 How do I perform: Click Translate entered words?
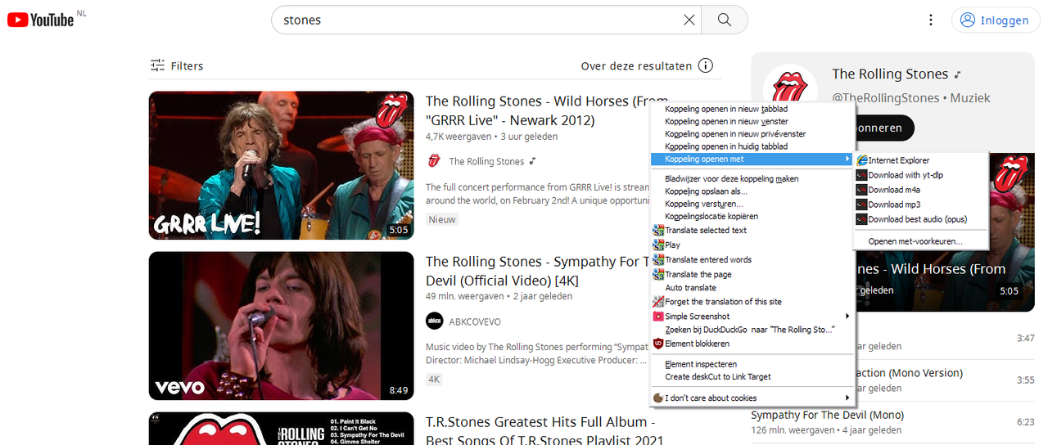[x=752, y=259]
